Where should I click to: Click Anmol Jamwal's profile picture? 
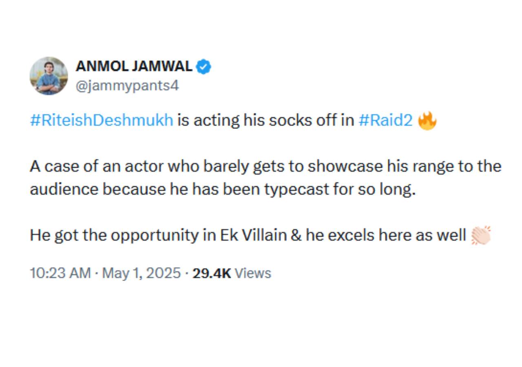(49, 76)
